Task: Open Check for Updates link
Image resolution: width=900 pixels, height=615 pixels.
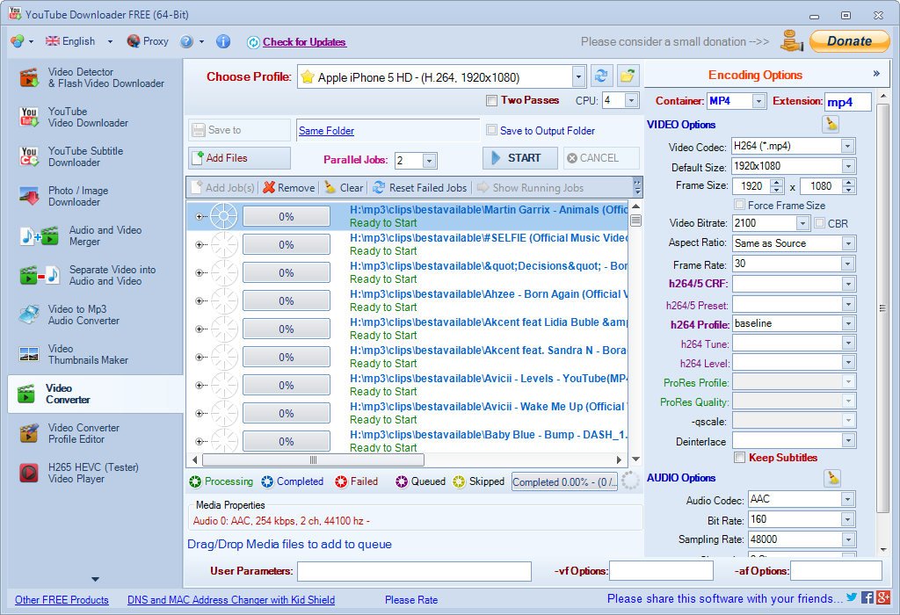Action: 304,42
